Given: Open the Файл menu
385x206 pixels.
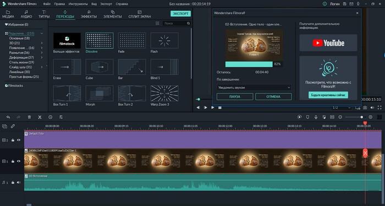Looking at the screenshot, I should [x=47, y=4].
